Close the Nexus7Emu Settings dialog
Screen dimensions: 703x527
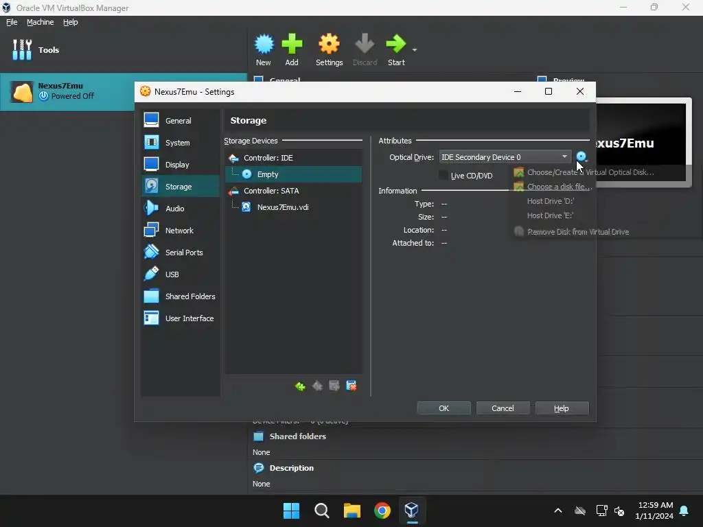tap(579, 91)
